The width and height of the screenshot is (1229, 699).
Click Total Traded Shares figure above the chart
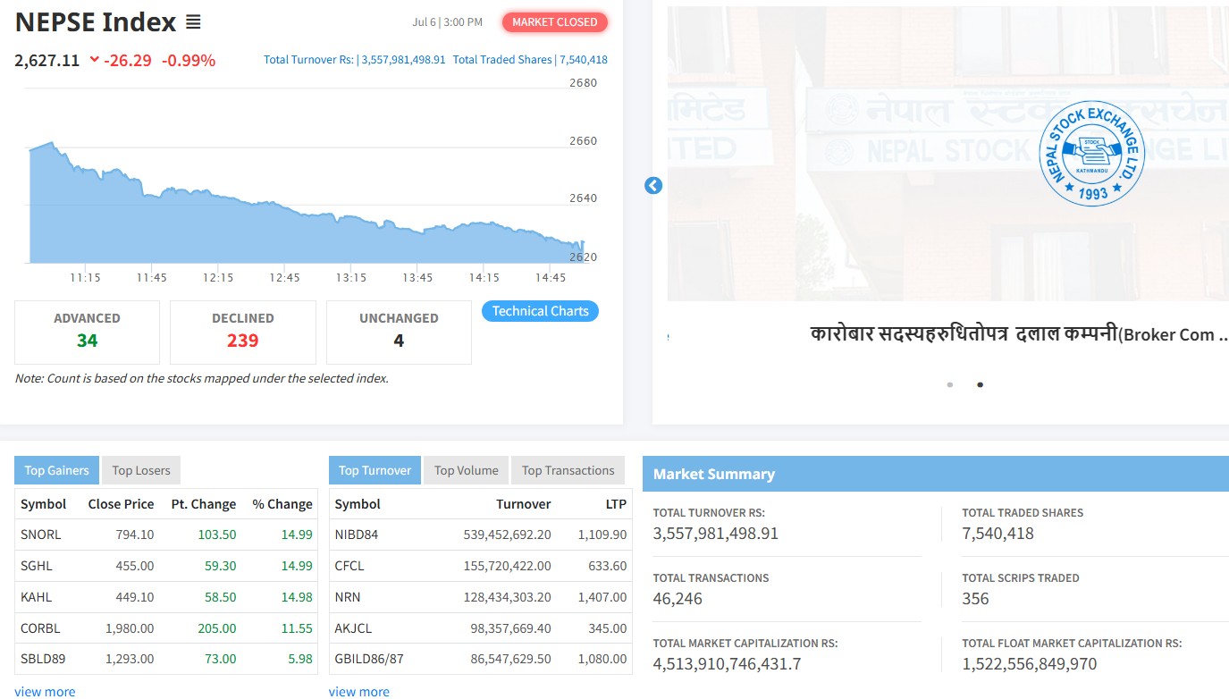[530, 60]
